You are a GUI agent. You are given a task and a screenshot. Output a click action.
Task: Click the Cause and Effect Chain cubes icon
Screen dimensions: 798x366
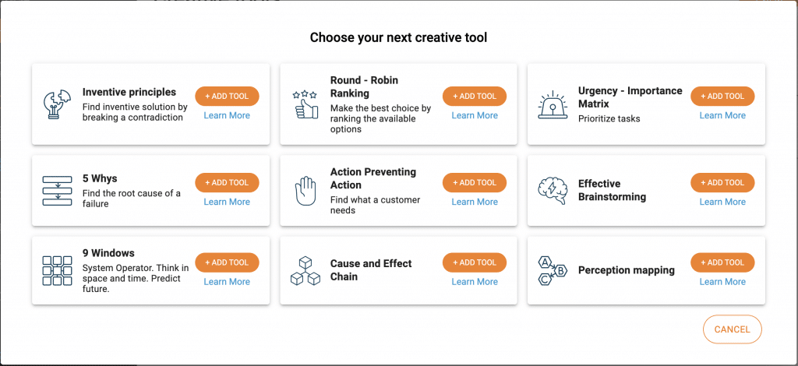coord(305,270)
